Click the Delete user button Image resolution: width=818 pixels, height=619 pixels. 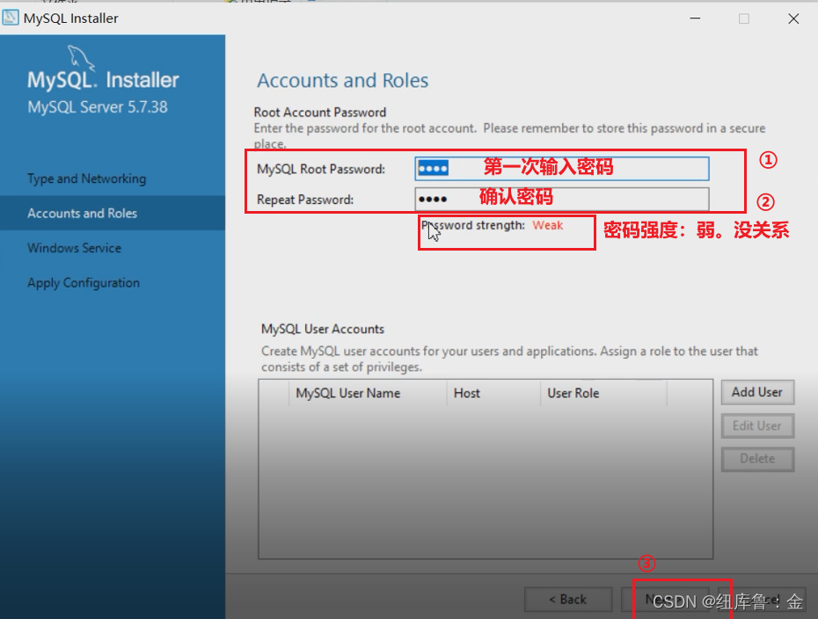point(757,459)
